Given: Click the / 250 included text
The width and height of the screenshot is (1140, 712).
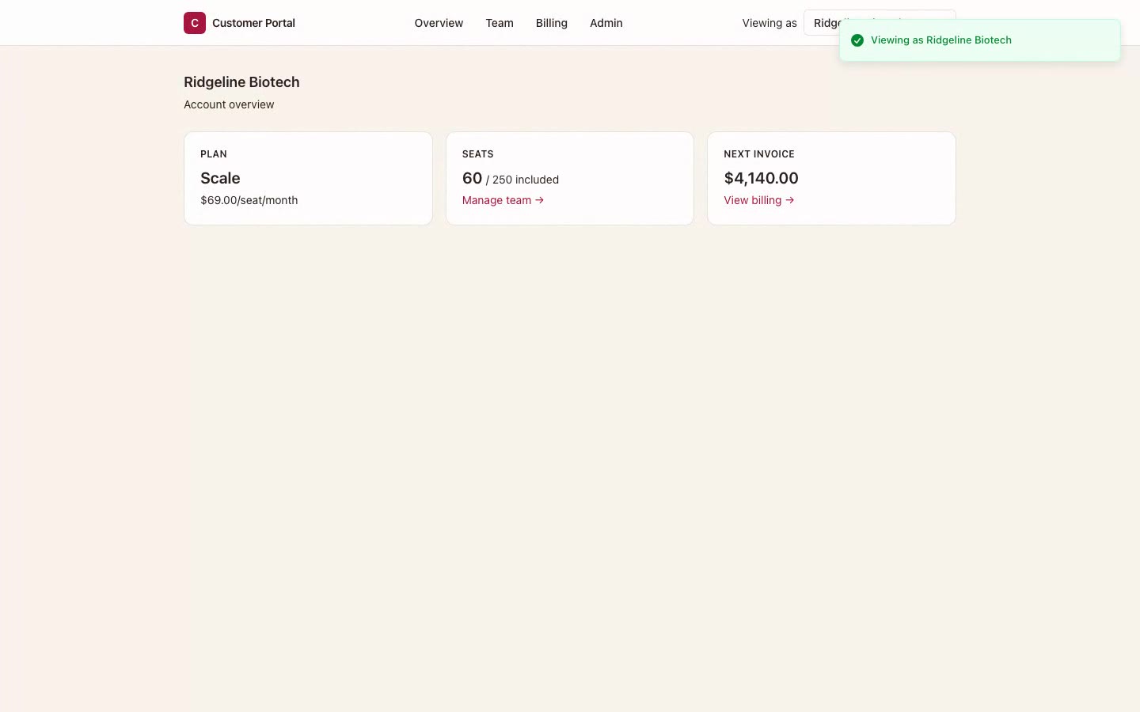Looking at the screenshot, I should point(522,180).
